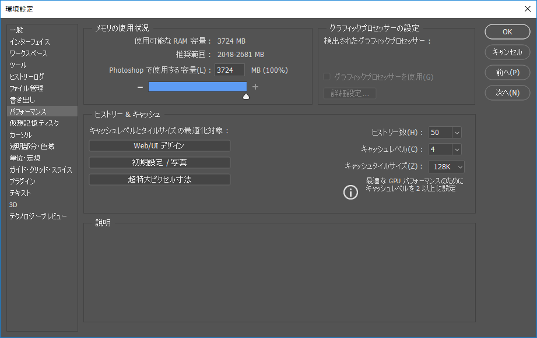
Task: Select テクノロジープレビュー category
Action: pos(42,216)
